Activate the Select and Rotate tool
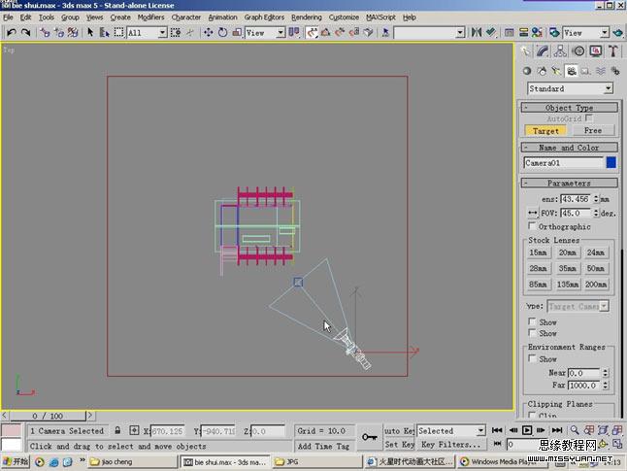This screenshot has height=471, width=627. 222,32
